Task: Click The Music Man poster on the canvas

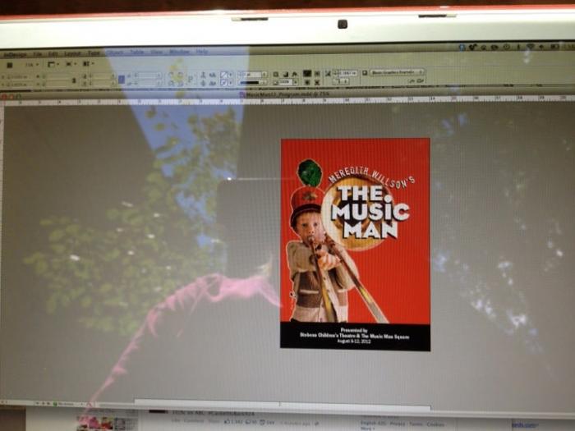Action: [x=355, y=243]
